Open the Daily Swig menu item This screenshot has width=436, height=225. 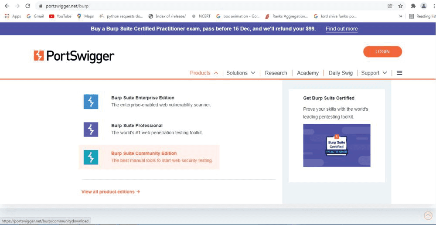coord(341,73)
